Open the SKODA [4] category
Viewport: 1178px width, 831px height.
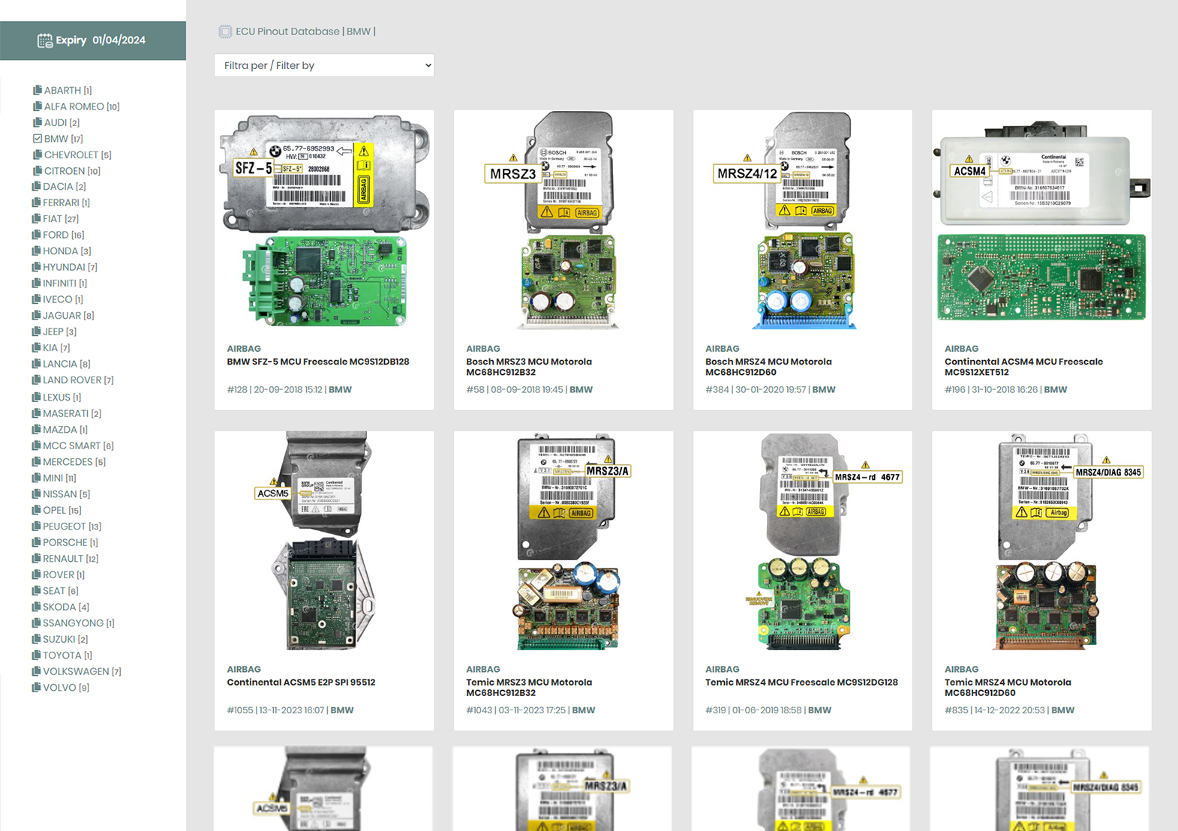click(x=60, y=607)
